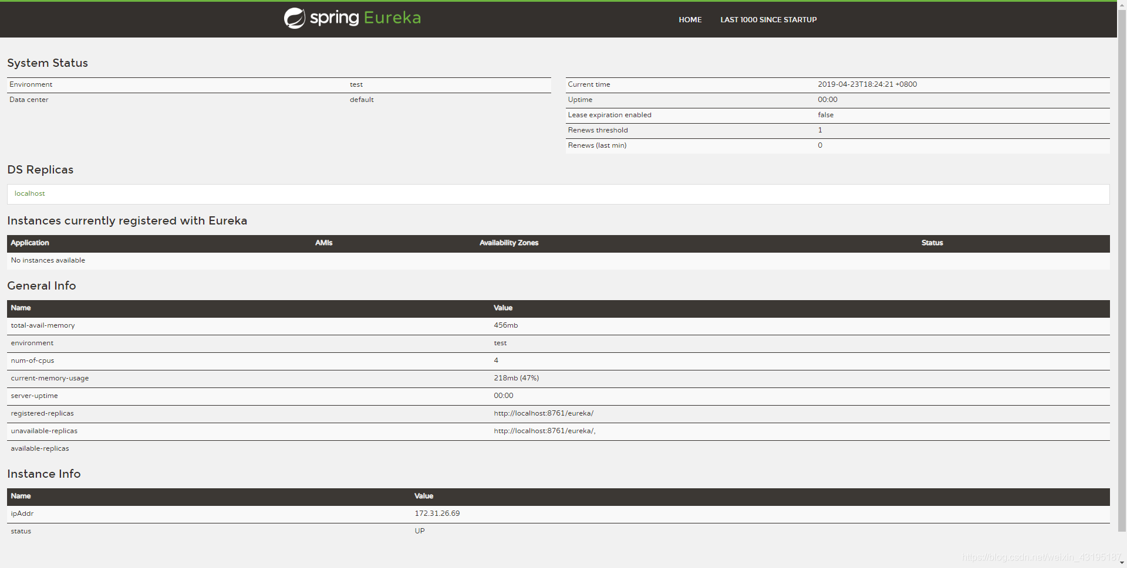This screenshot has width=1127, height=568.
Task: Click the Application column header
Action: pyautogui.click(x=30, y=243)
